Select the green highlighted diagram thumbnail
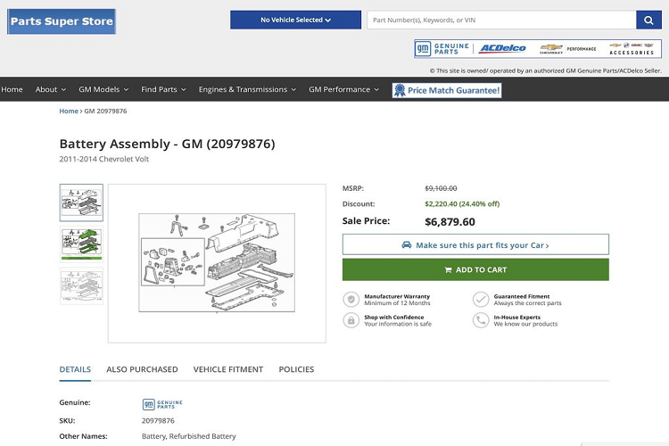 (x=81, y=244)
